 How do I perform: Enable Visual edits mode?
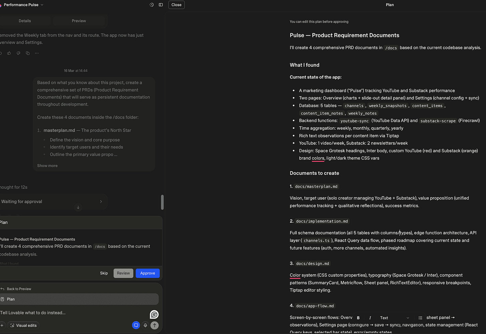(23, 325)
